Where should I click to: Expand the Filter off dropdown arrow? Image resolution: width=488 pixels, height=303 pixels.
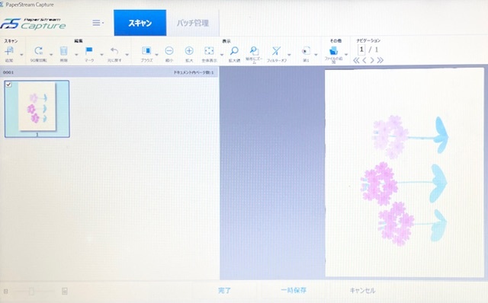[289, 55]
